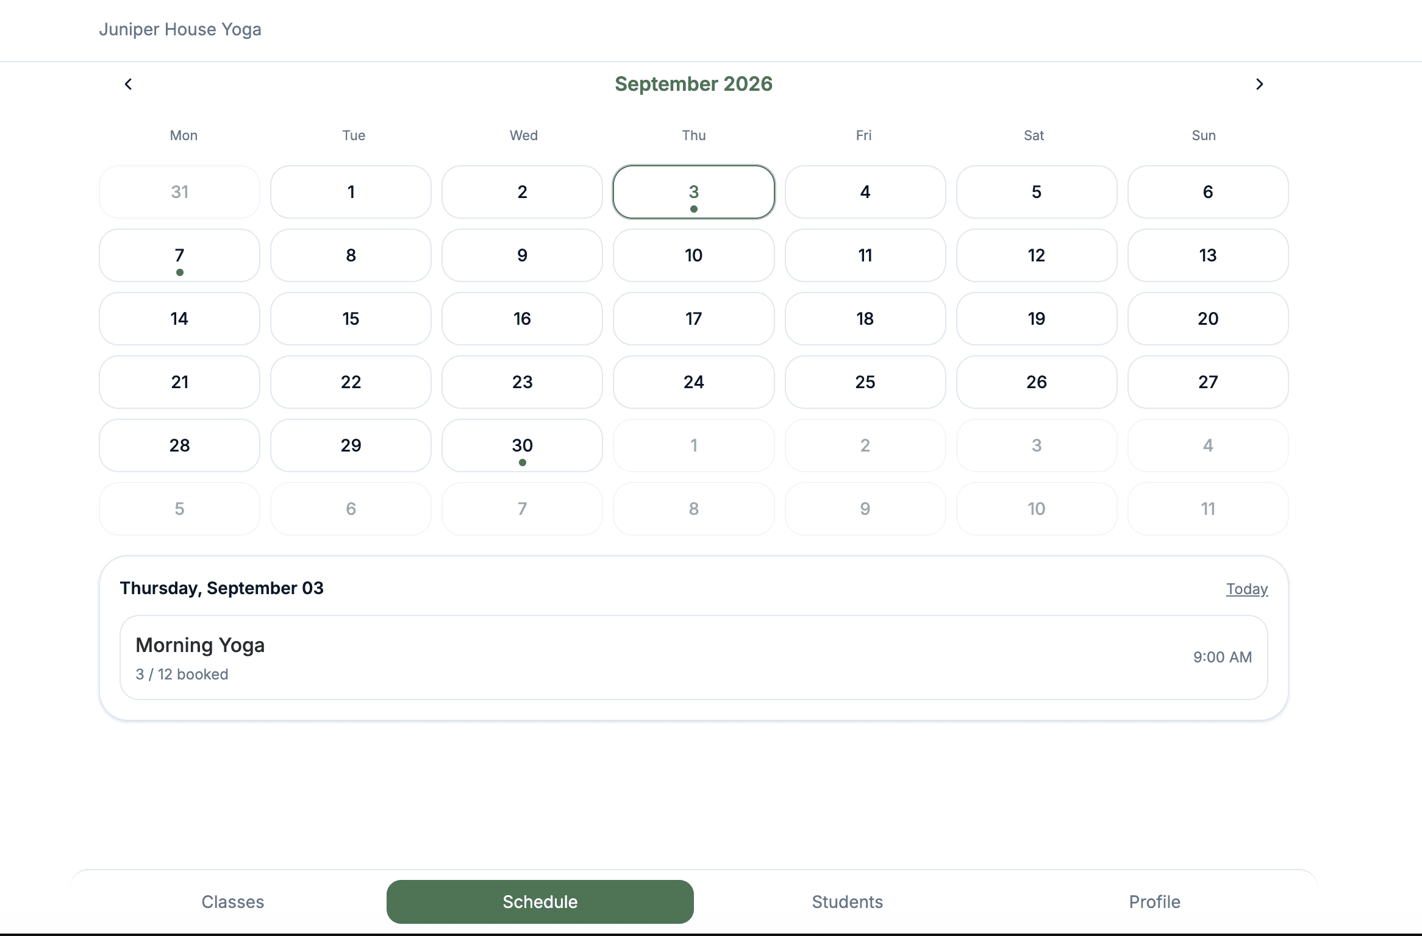
Task: Pick September 24
Action: click(694, 382)
